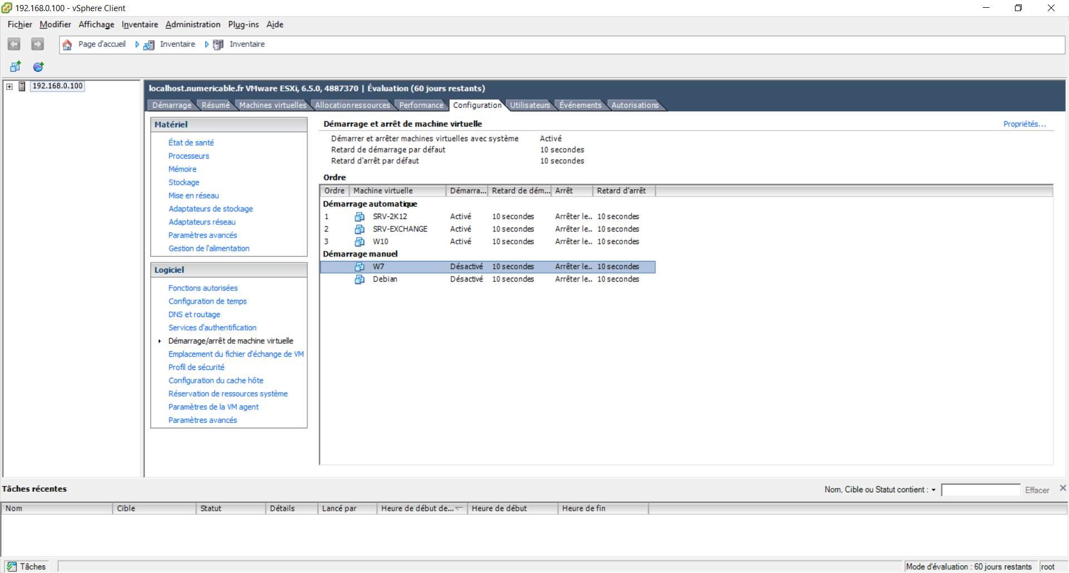Click the W7 virtual machine icon
The image size is (1069, 573).
360,266
